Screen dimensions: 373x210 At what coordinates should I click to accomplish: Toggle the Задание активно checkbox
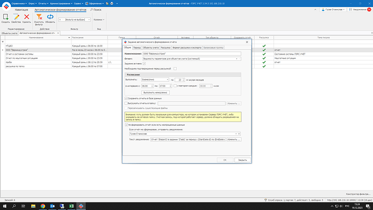(x=144, y=64)
